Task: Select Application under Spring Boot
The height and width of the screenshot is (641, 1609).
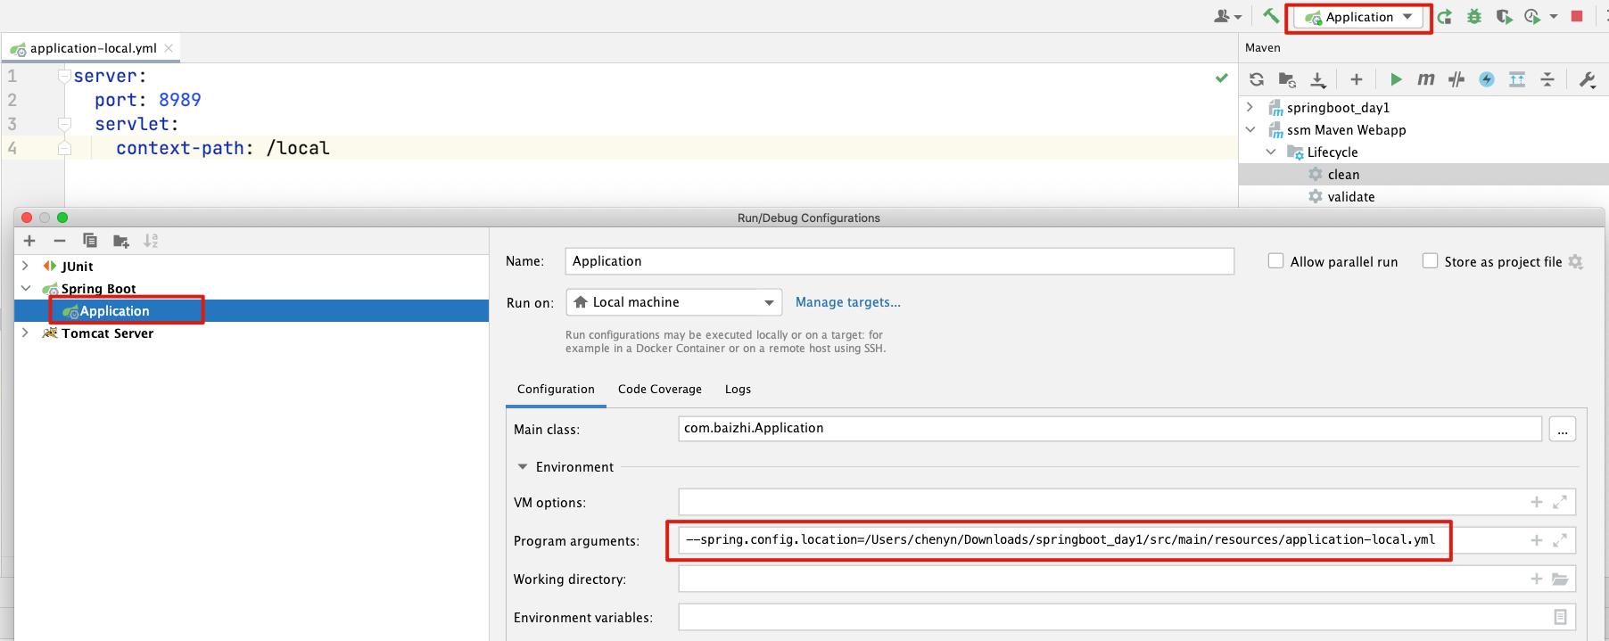Action: coord(252,310)
